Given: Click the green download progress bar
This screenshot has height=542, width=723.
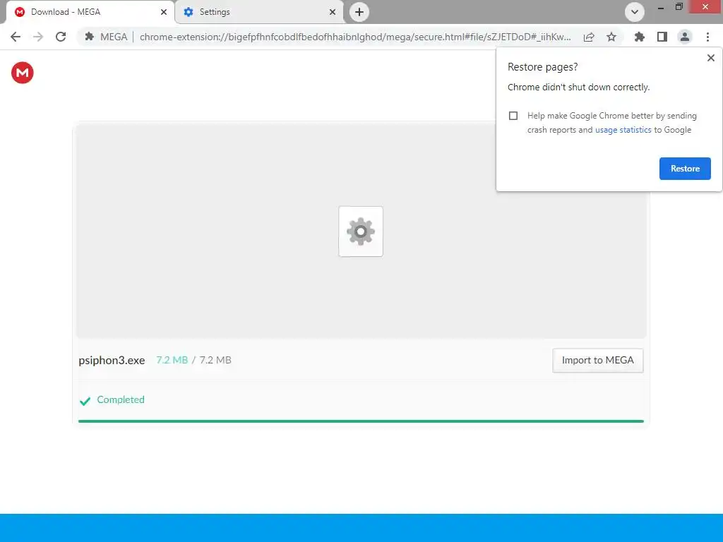Looking at the screenshot, I should 361,421.
